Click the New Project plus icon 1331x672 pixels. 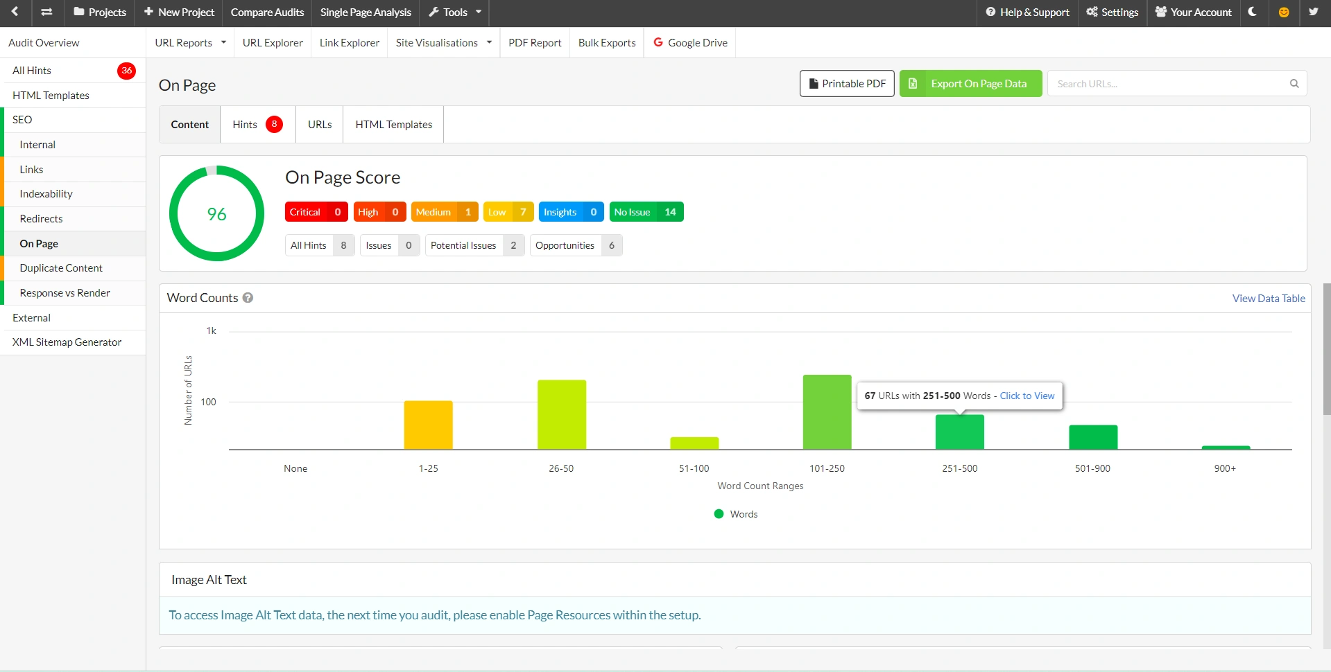[x=148, y=12]
